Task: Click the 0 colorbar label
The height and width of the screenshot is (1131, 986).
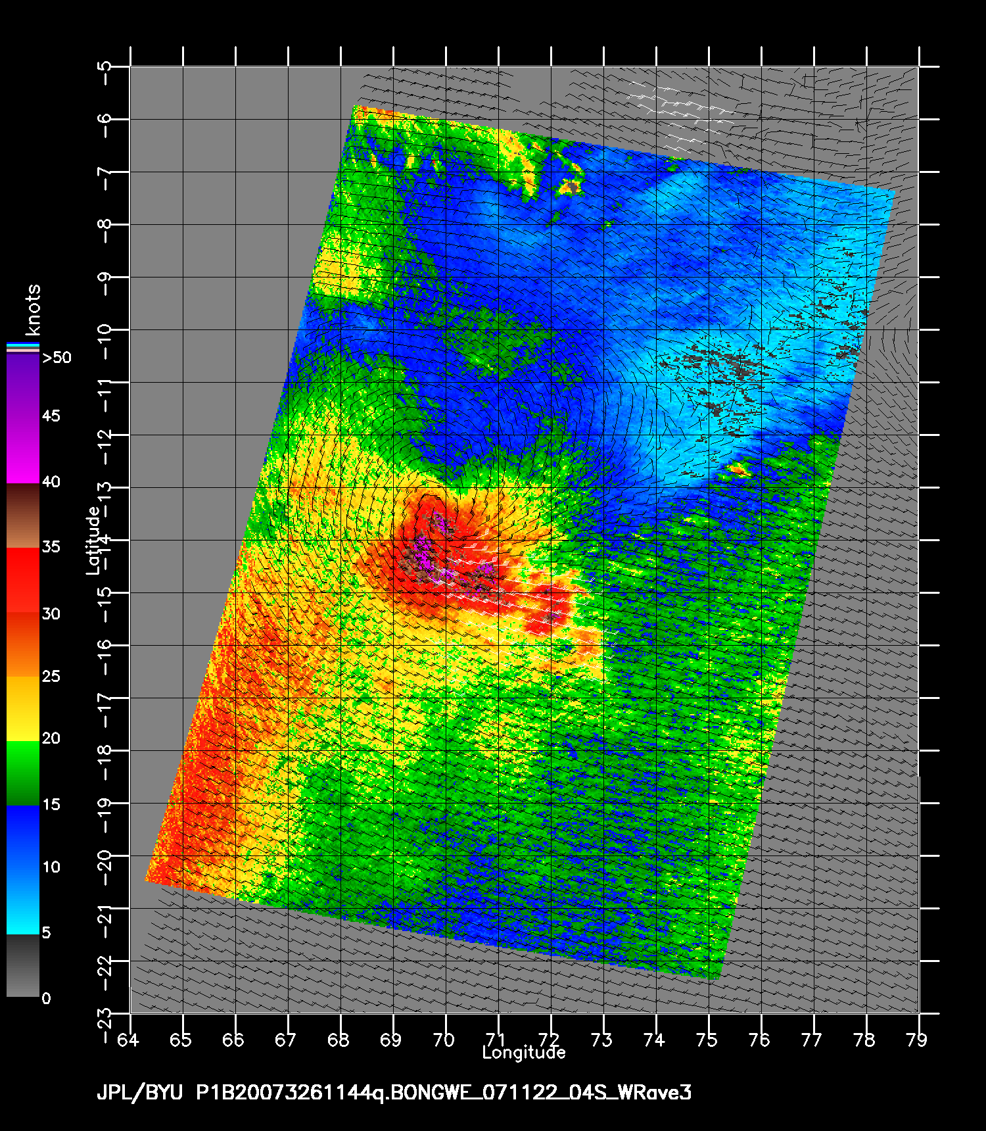Action: pos(46,999)
